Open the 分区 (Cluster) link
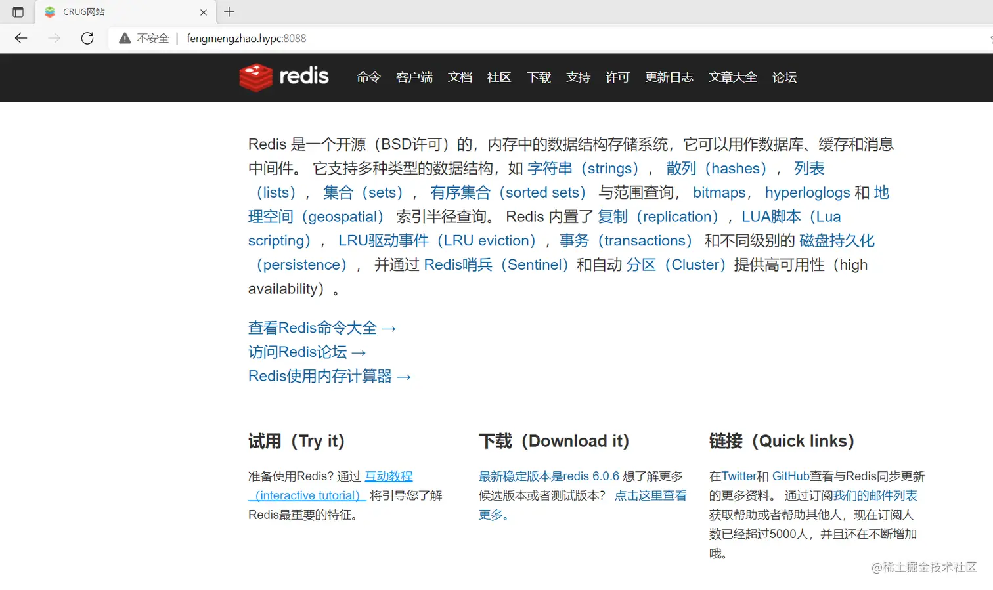This screenshot has height=590, width=993. tap(676, 264)
